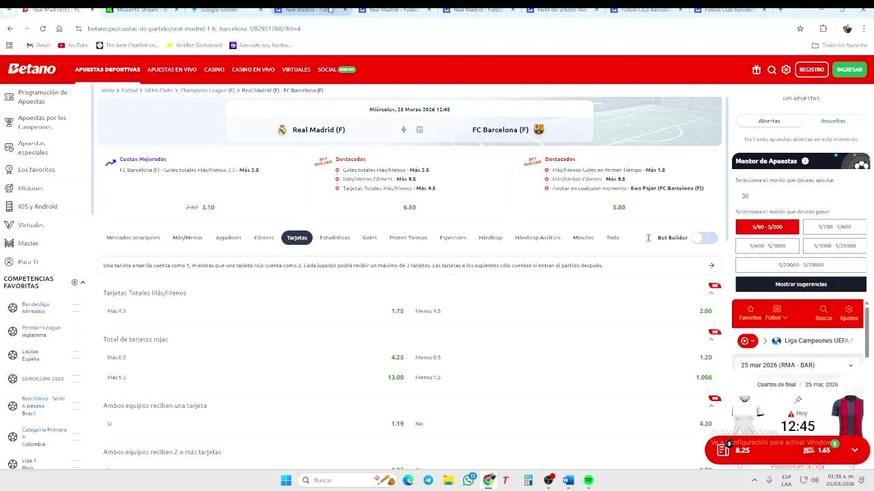Expand the floating betslip chevron
Viewport: 874px width, 491px height.
coord(854,450)
